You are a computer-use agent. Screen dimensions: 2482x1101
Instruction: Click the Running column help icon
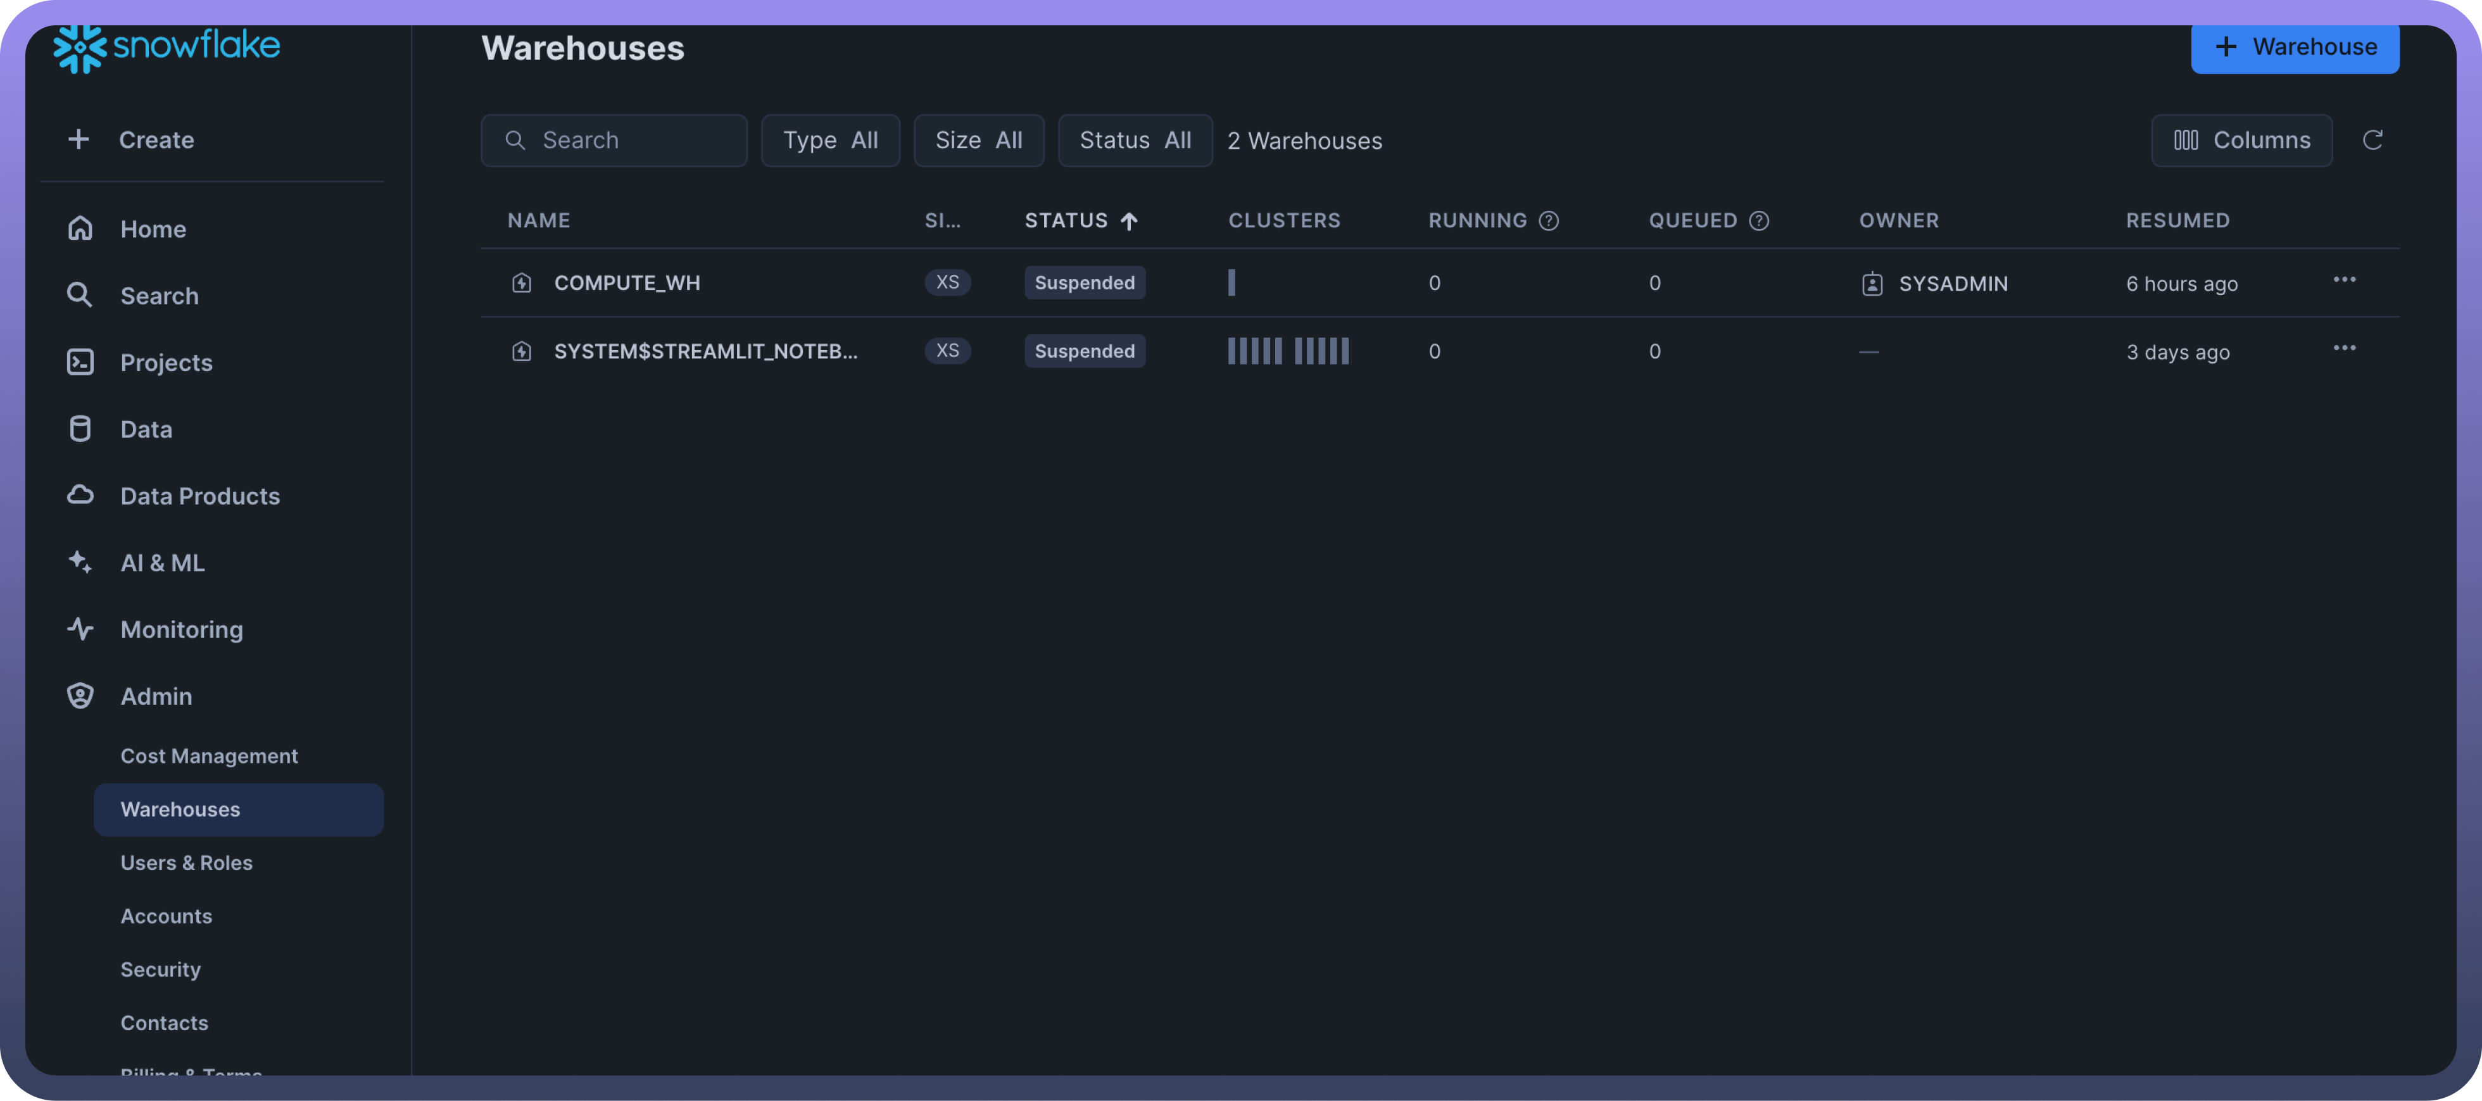pos(1548,220)
